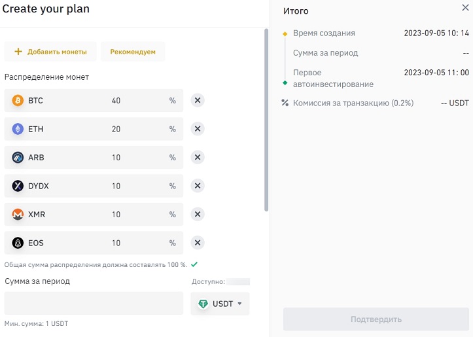This screenshot has height=337, width=473.
Task: Remove ETH from coin distribution
Action: (198, 129)
